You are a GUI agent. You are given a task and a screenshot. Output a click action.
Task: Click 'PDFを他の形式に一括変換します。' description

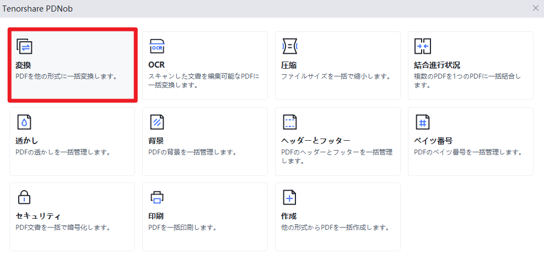click(x=66, y=76)
